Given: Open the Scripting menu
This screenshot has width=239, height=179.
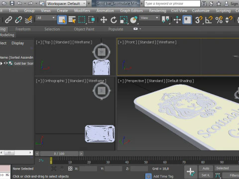Looking at the screenshot, I should (x=223, y=10).
